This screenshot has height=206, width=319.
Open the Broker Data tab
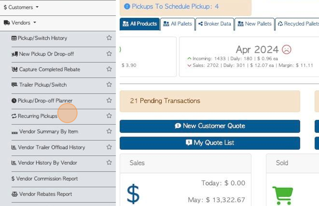click(x=214, y=24)
